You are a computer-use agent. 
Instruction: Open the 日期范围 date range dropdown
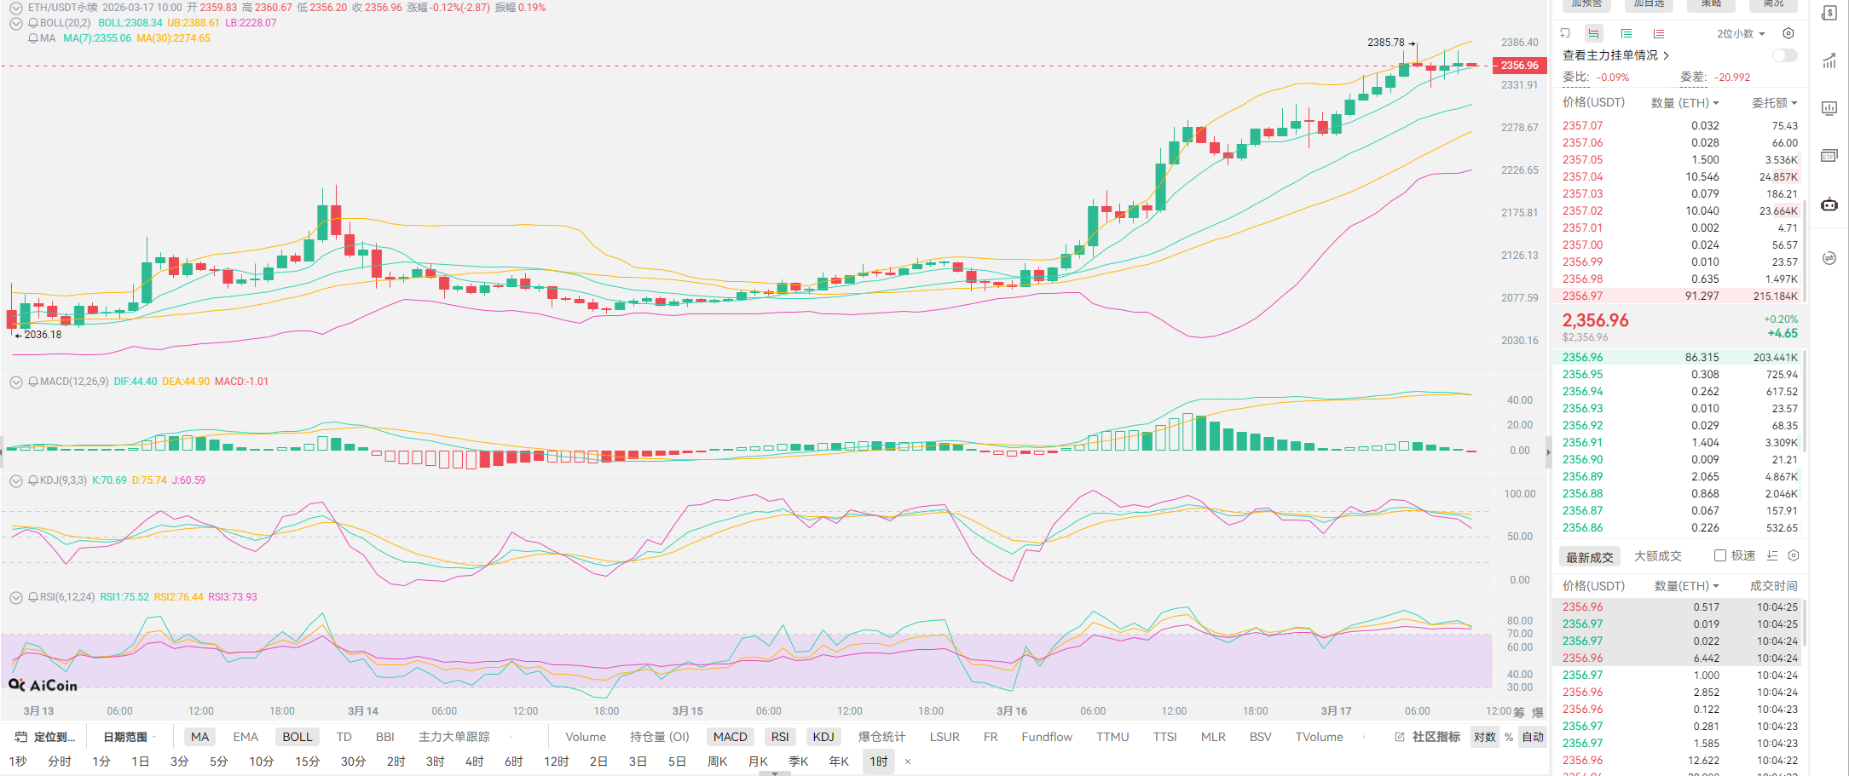coord(130,737)
